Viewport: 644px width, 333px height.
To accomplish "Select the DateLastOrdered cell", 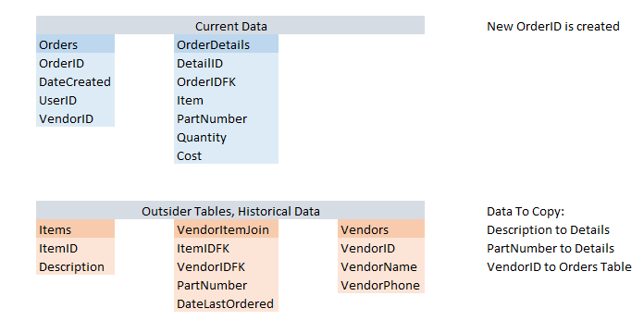I will tap(226, 302).
